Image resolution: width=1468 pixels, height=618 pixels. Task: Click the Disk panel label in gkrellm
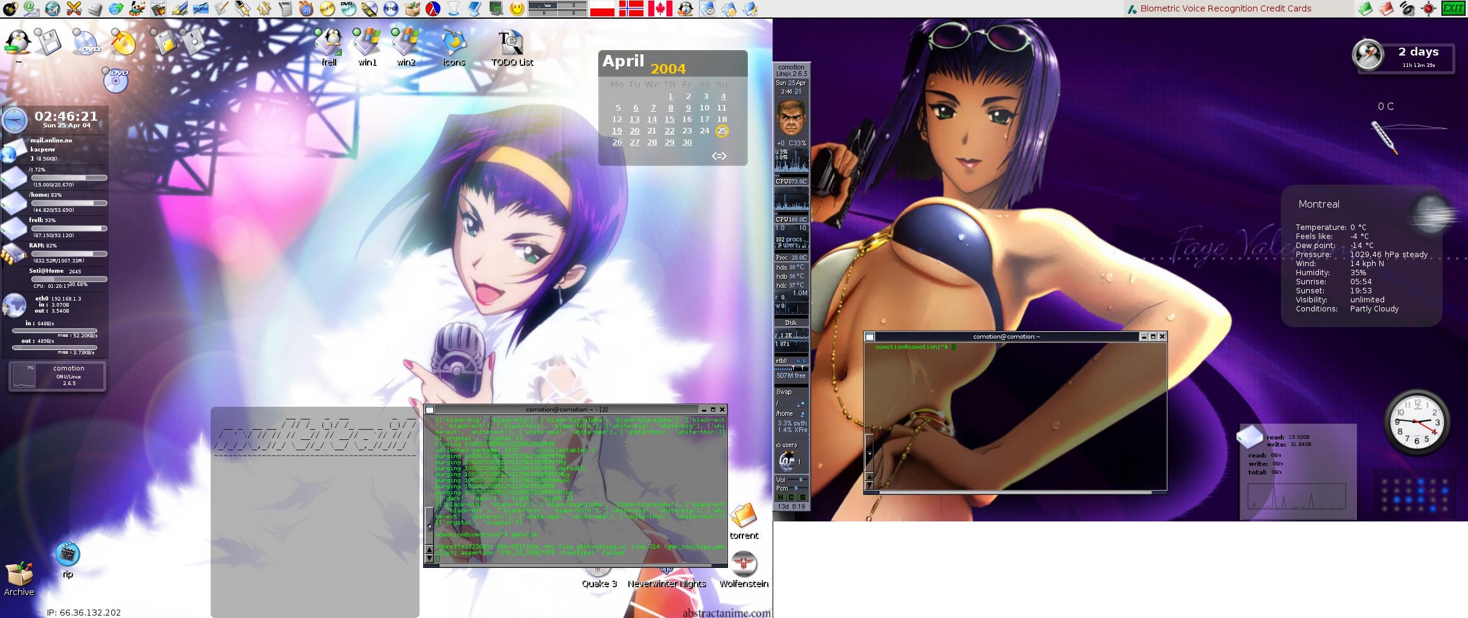791,323
